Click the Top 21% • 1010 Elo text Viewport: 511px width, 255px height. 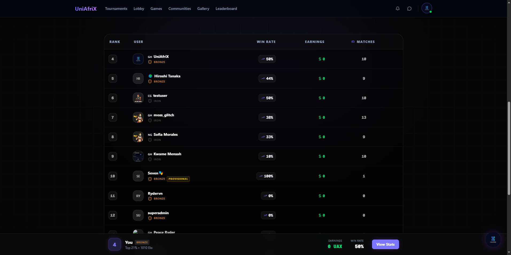click(x=139, y=248)
